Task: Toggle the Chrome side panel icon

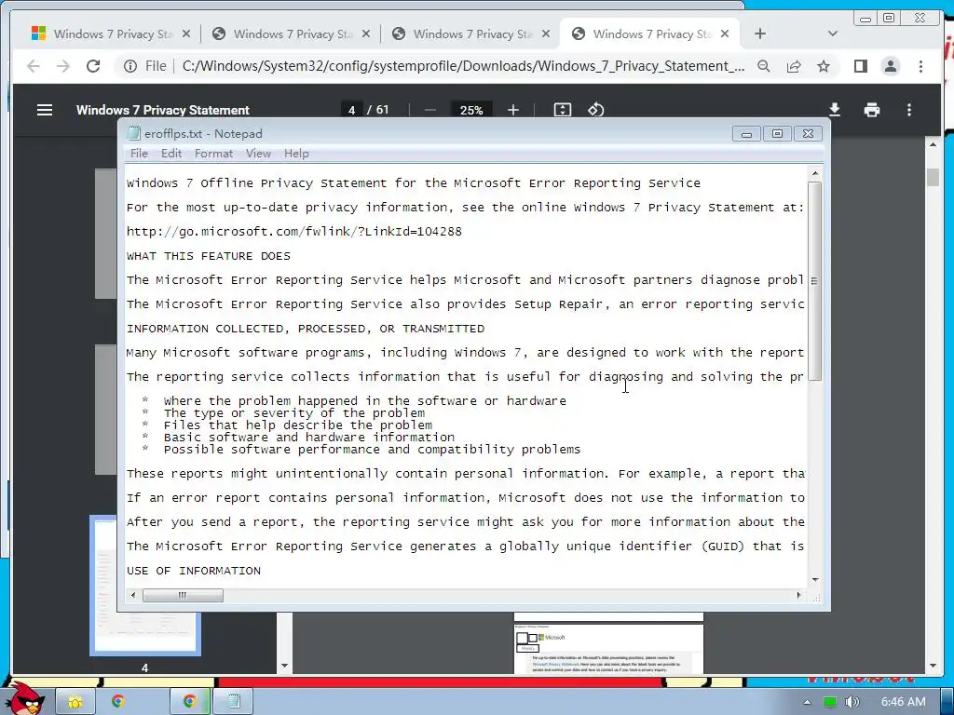Action: 860,66
